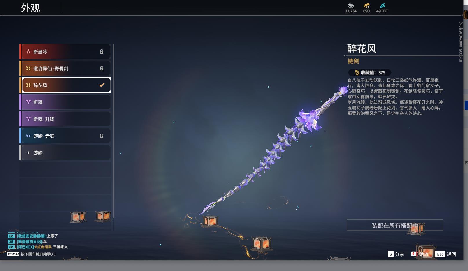
Task: Click the #点击组队 team invite link
Action: tap(43, 247)
